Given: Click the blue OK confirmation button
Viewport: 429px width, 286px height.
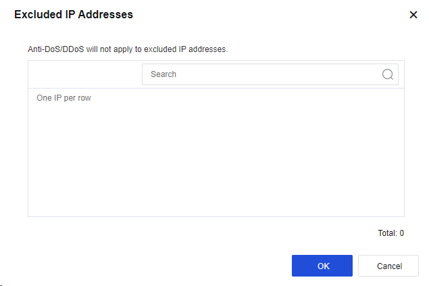Looking at the screenshot, I should (322, 266).
